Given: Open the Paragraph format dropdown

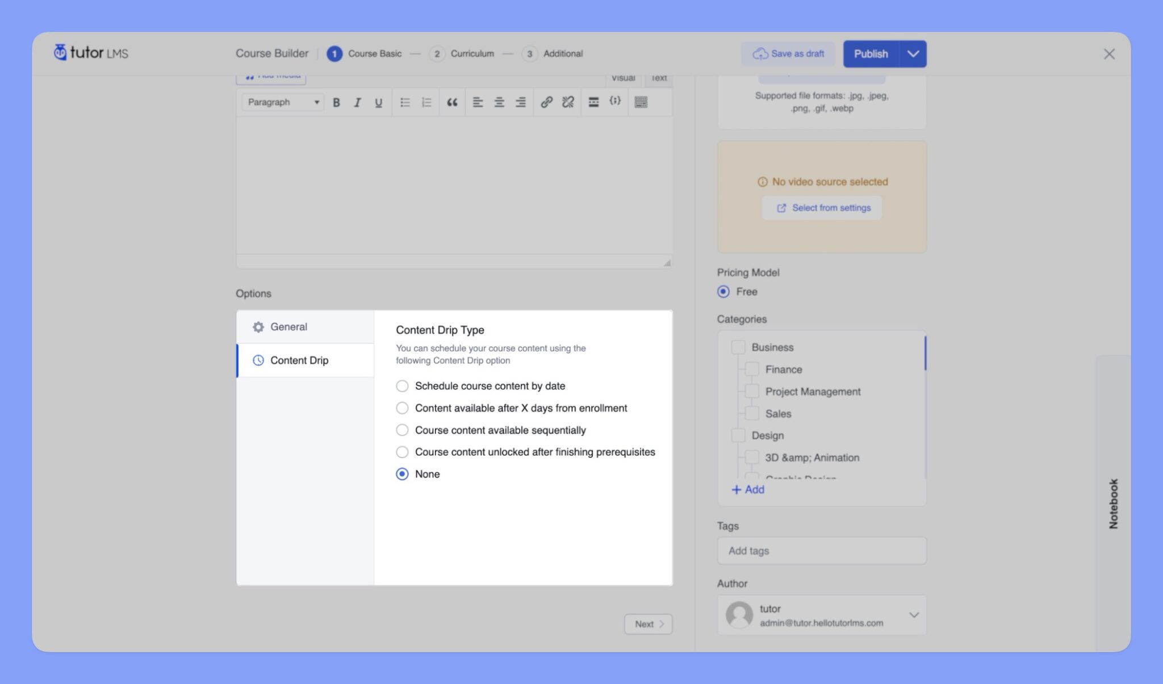Looking at the screenshot, I should click(x=283, y=102).
